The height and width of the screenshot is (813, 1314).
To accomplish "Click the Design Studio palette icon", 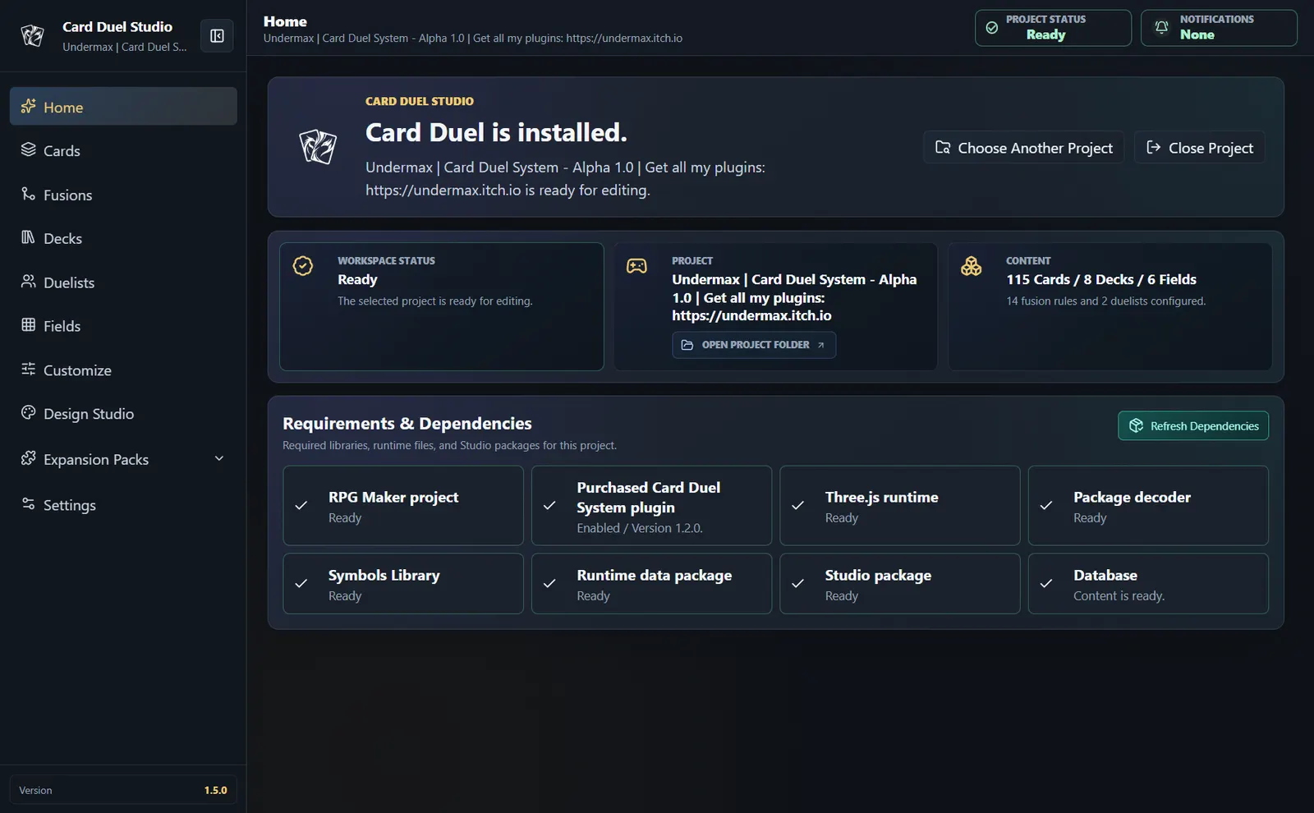I will [x=28, y=413].
